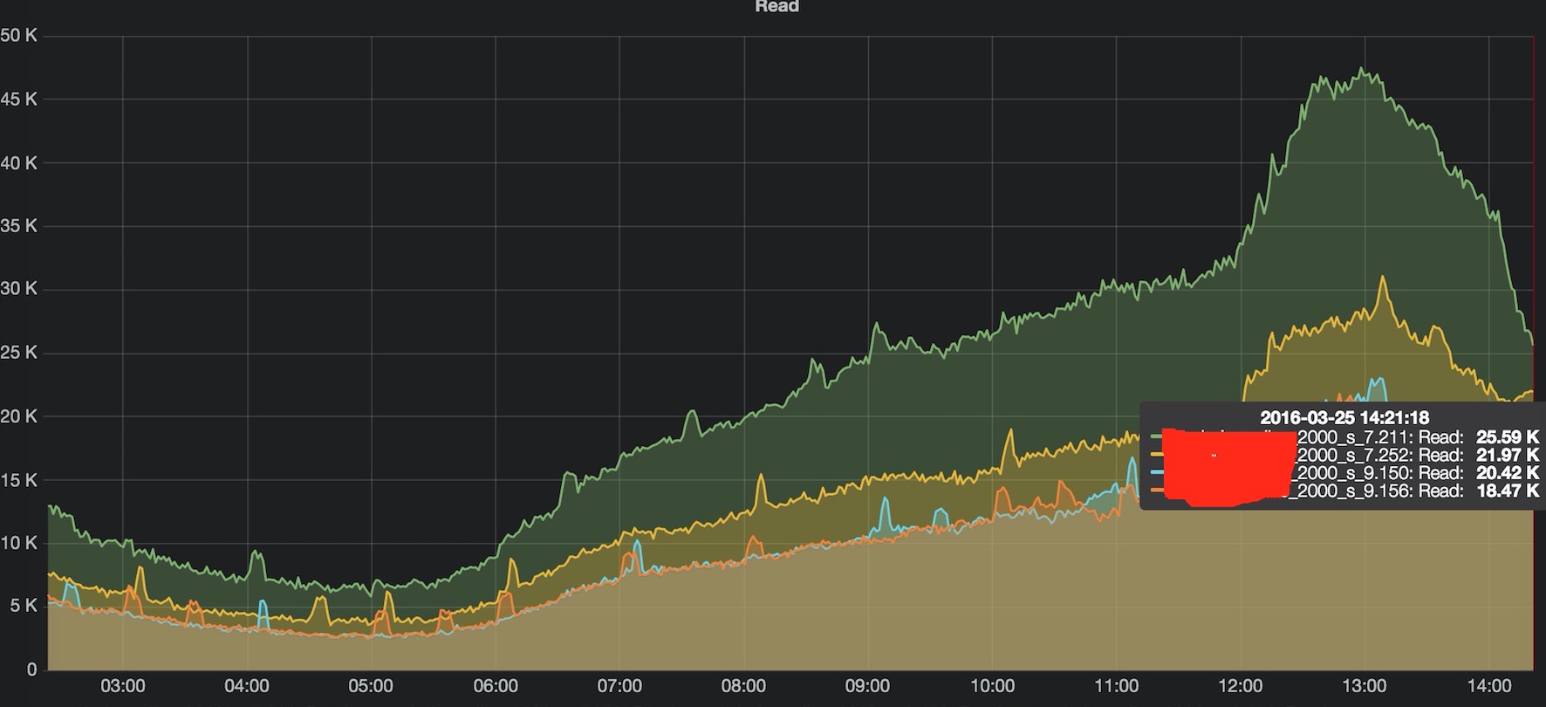Click the 50 K y-axis label

(19, 36)
